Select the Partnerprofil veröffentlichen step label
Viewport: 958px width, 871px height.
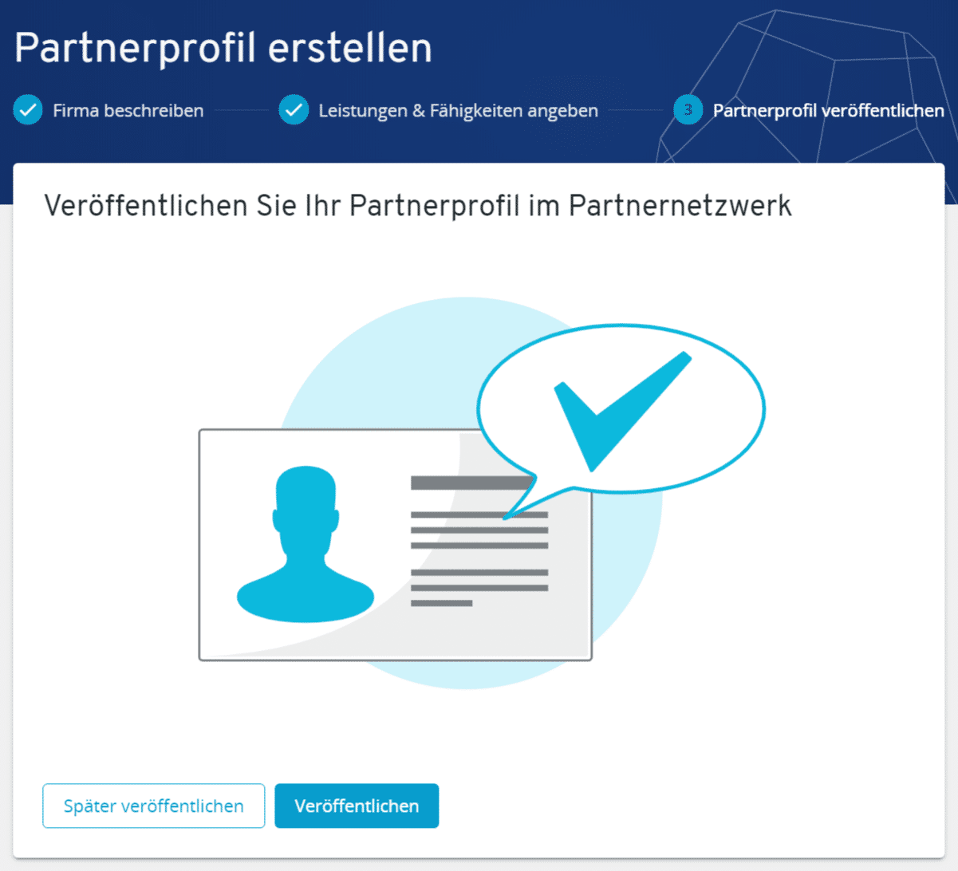click(x=828, y=111)
